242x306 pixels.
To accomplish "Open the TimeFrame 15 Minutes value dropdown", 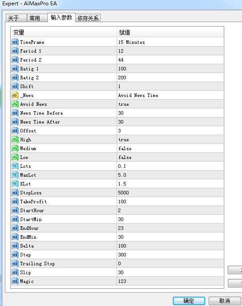I will (170, 42).
